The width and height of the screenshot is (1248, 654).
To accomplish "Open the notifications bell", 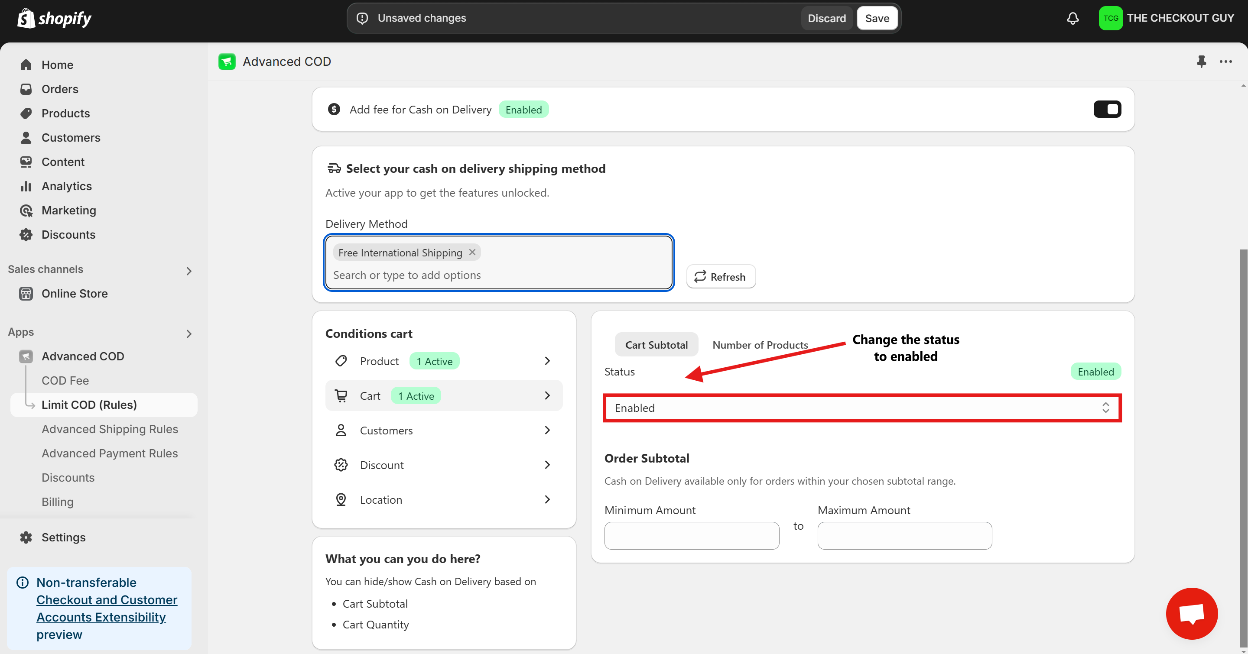I will coord(1072,18).
